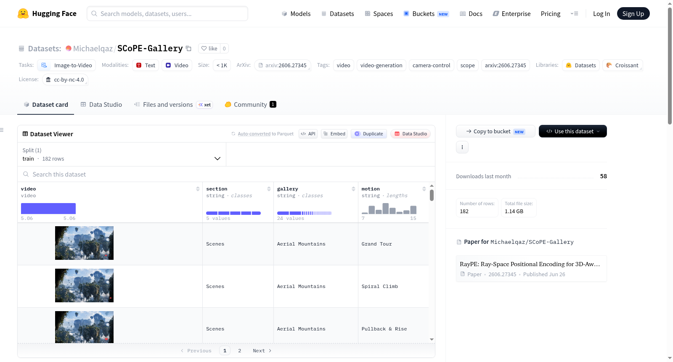
Task: Sort by the gallery column arrows
Action: [353, 189]
